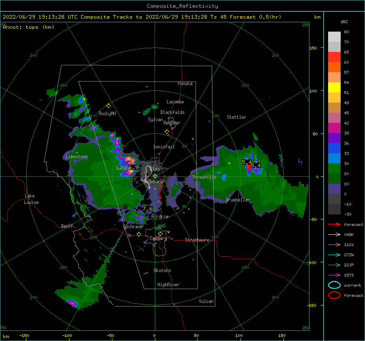Click the Banff label
This screenshot has width=365, height=341.
pos(67,226)
